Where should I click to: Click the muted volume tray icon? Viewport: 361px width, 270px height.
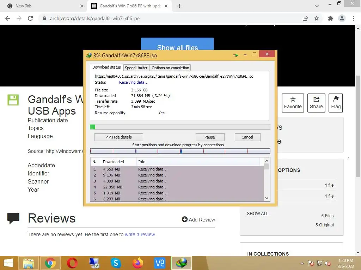point(328,263)
